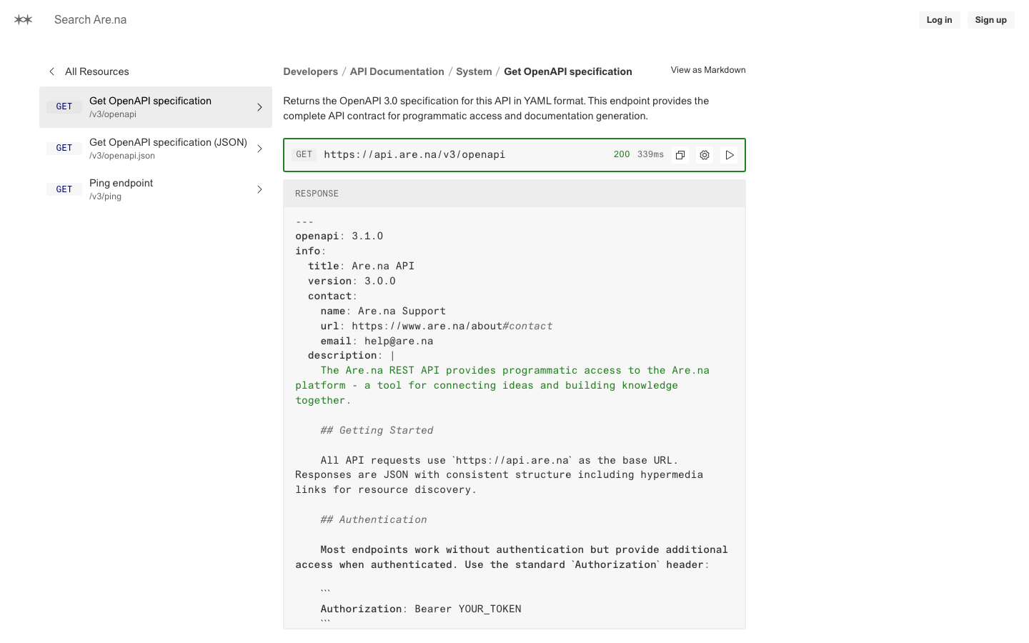Click View as Markdown link

point(708,70)
